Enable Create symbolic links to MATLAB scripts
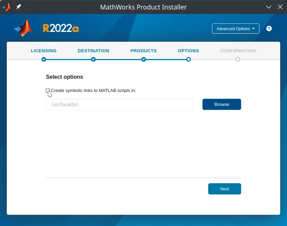 pos(48,91)
